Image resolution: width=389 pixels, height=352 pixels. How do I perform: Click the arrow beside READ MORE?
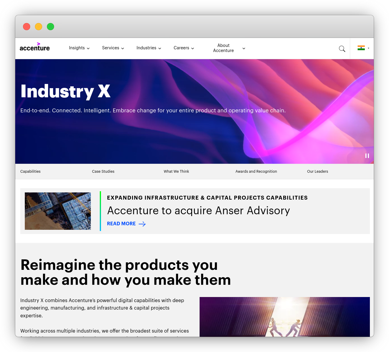pos(142,224)
